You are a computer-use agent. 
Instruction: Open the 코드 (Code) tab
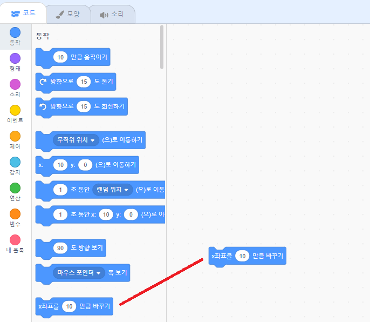tap(23, 14)
